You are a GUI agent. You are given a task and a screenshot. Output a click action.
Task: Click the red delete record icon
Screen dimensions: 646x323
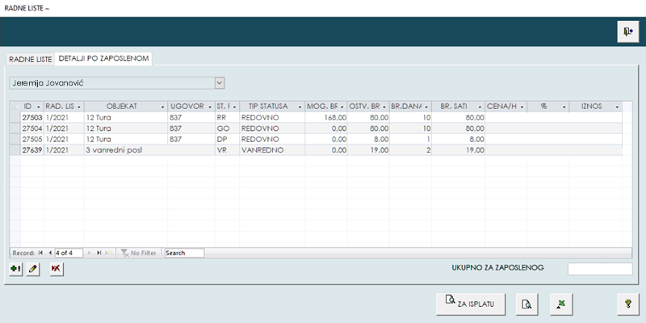(56, 269)
